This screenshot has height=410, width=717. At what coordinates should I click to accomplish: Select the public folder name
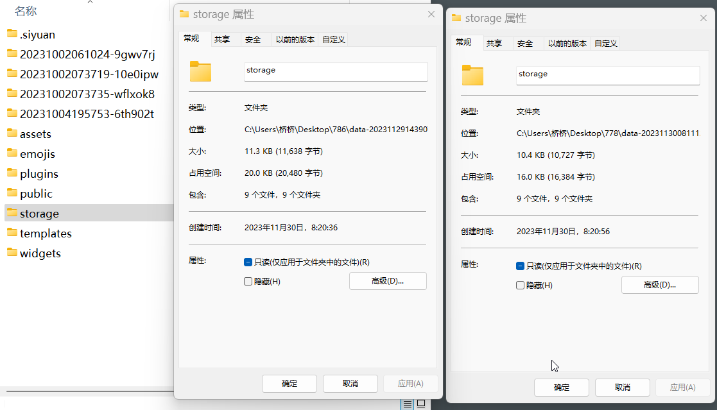pos(36,194)
